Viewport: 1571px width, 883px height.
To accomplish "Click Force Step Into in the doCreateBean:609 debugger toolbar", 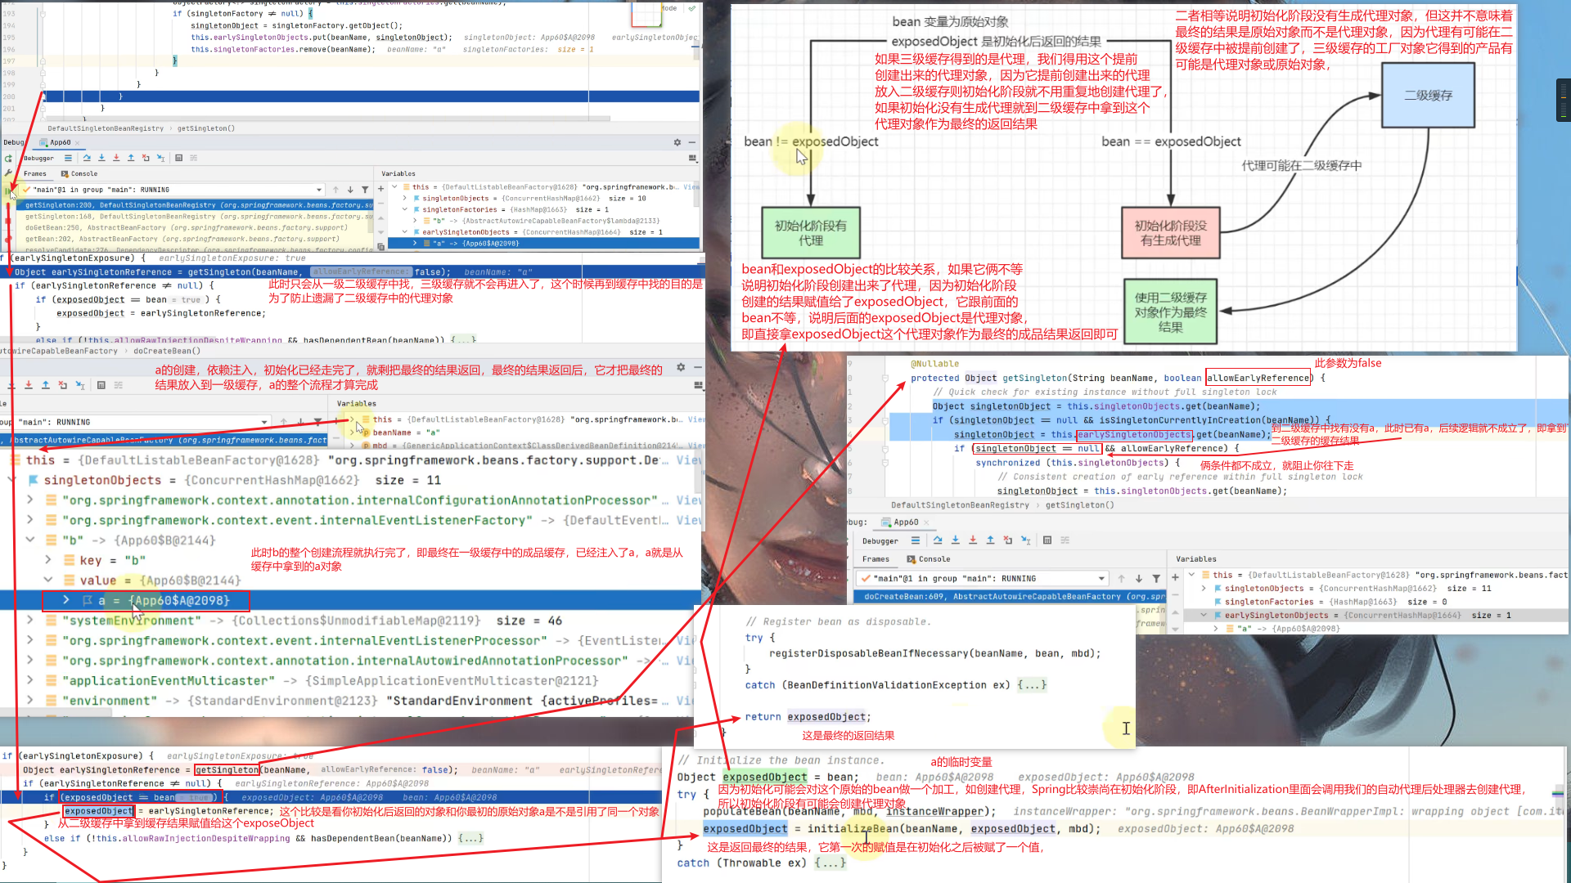I will 973,540.
